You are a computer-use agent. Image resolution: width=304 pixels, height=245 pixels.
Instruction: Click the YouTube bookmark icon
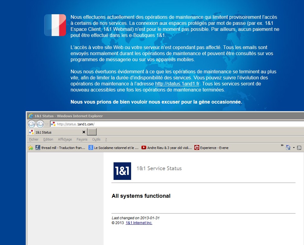[144, 147]
